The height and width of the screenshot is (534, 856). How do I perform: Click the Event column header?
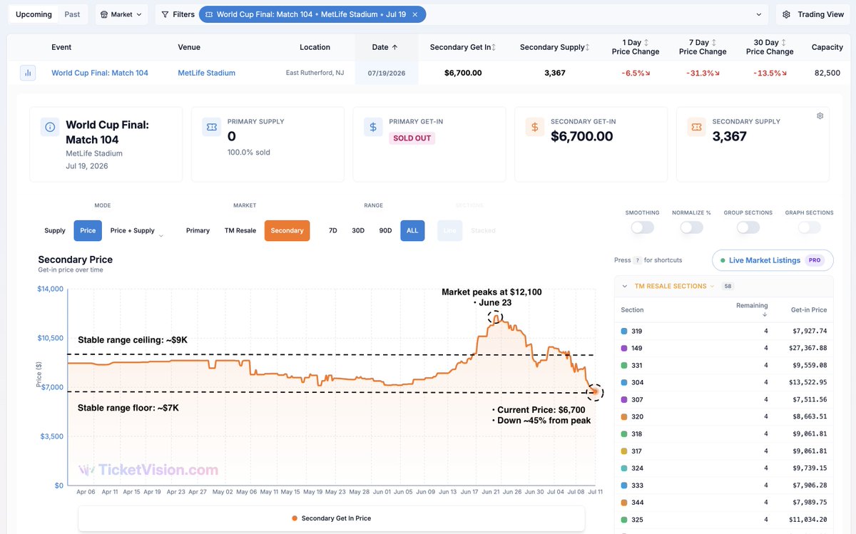(61, 47)
